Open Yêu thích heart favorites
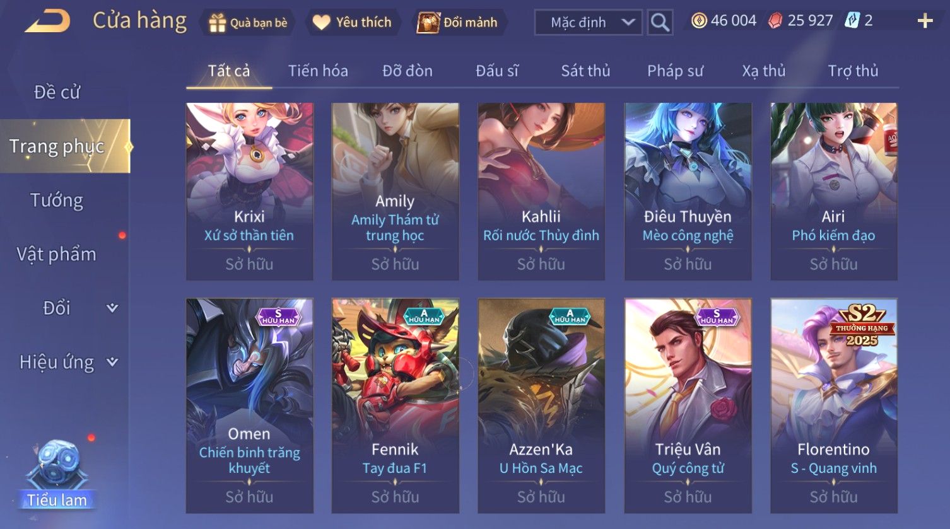 (x=321, y=23)
